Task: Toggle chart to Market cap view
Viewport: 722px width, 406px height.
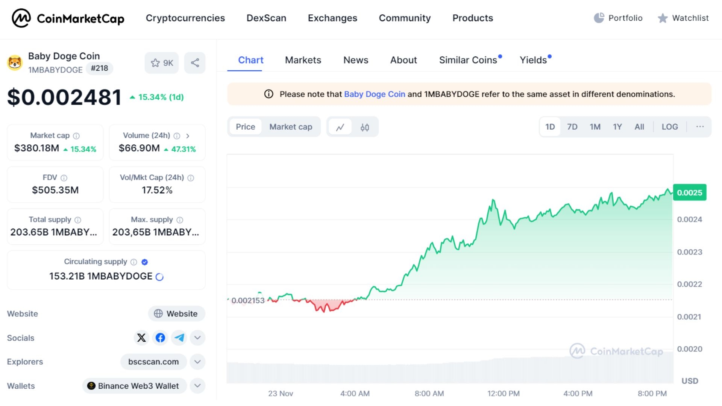Action: pyautogui.click(x=290, y=127)
